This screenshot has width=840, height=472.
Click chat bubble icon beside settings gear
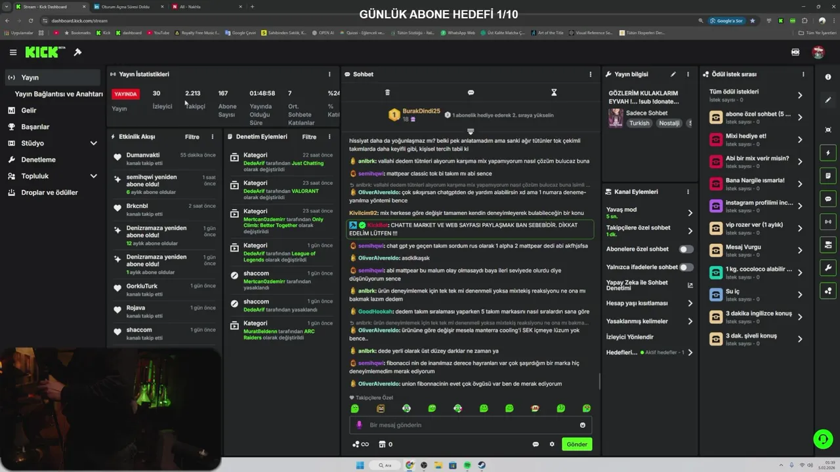[535, 444]
